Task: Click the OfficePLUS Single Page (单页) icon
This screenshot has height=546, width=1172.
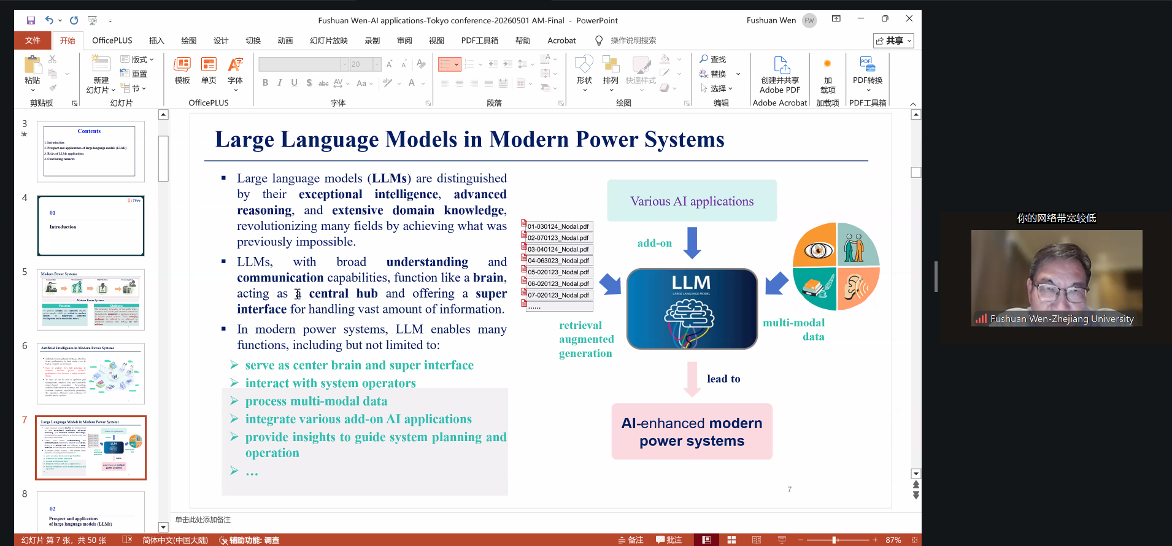Action: pyautogui.click(x=209, y=64)
